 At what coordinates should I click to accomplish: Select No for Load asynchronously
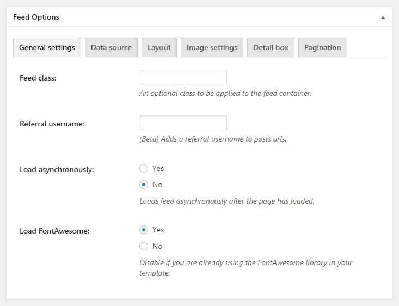click(x=144, y=185)
